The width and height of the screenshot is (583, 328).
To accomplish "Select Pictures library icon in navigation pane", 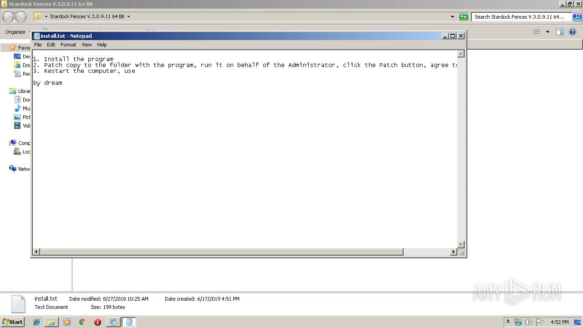I will (17, 117).
